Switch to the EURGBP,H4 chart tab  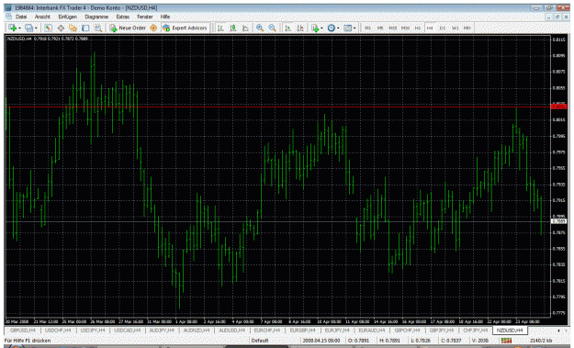[x=302, y=330]
